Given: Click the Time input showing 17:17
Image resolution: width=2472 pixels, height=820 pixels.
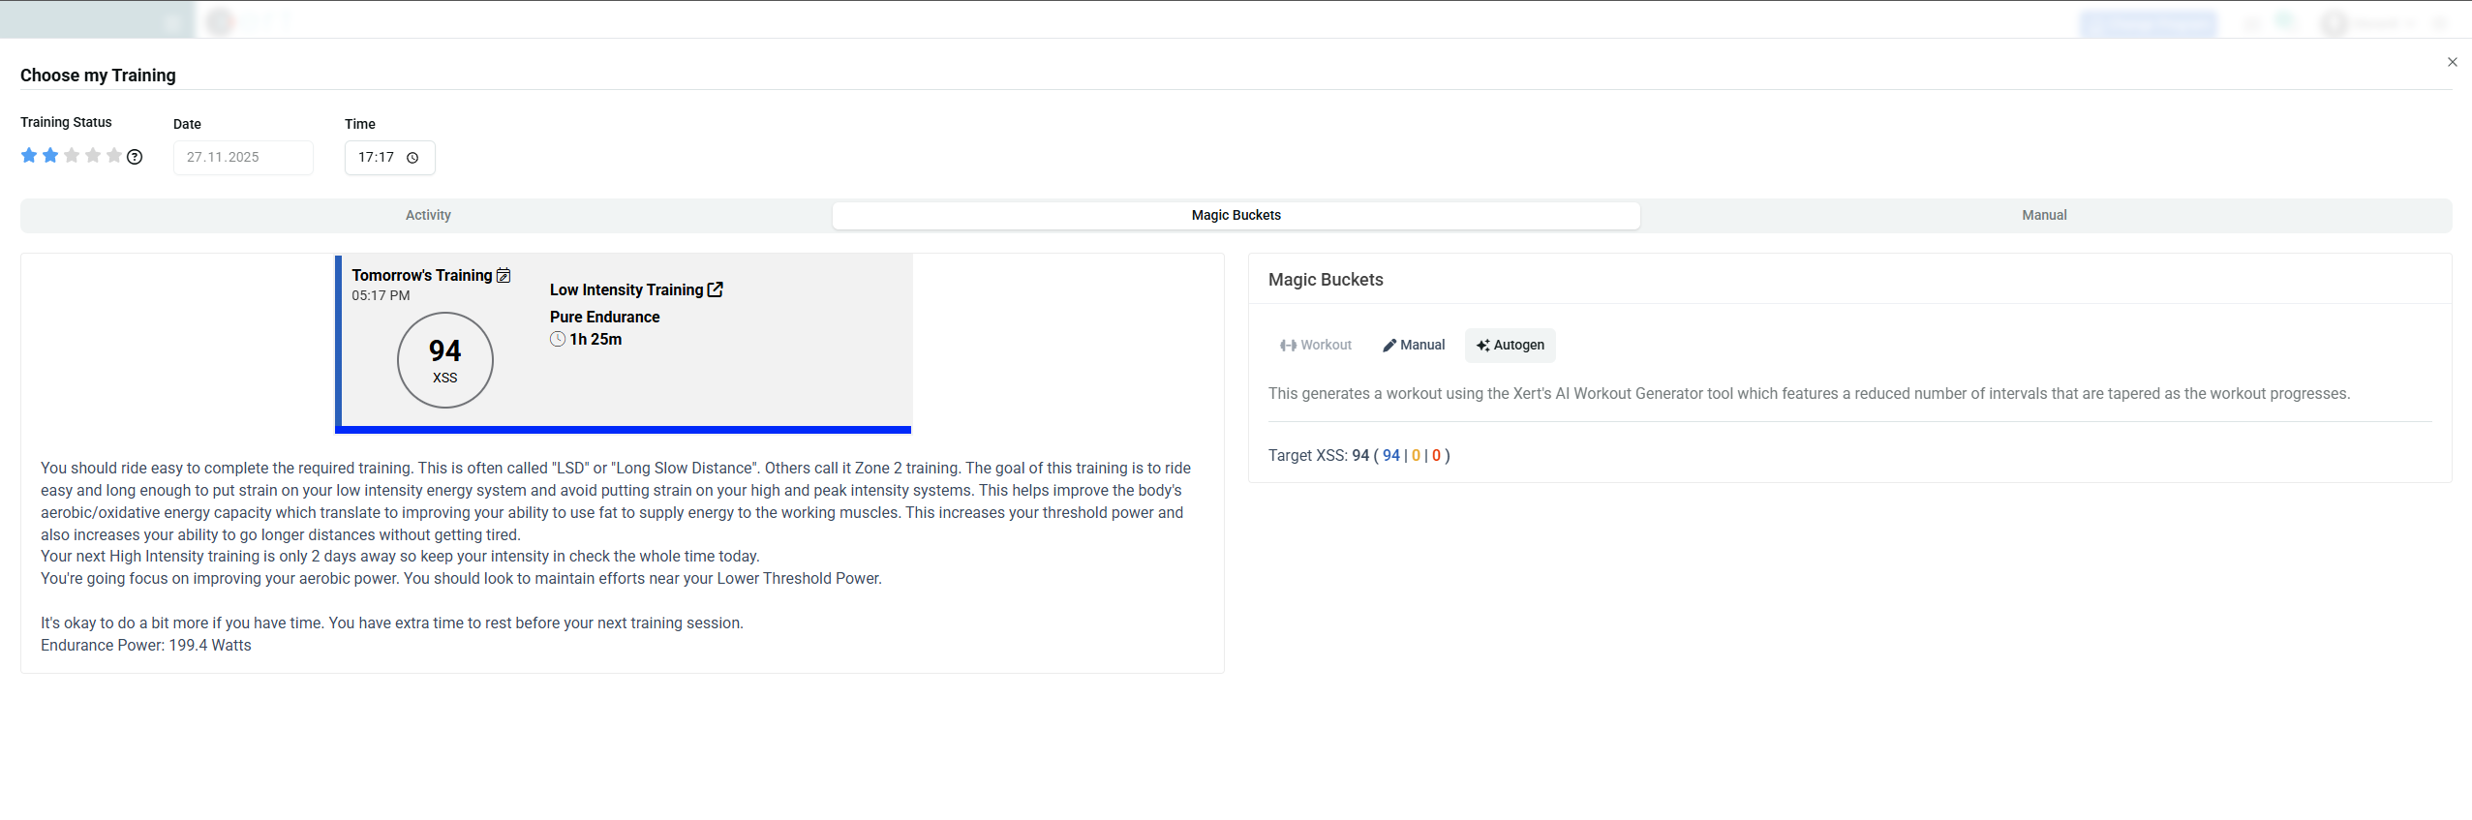Looking at the screenshot, I should click(377, 158).
